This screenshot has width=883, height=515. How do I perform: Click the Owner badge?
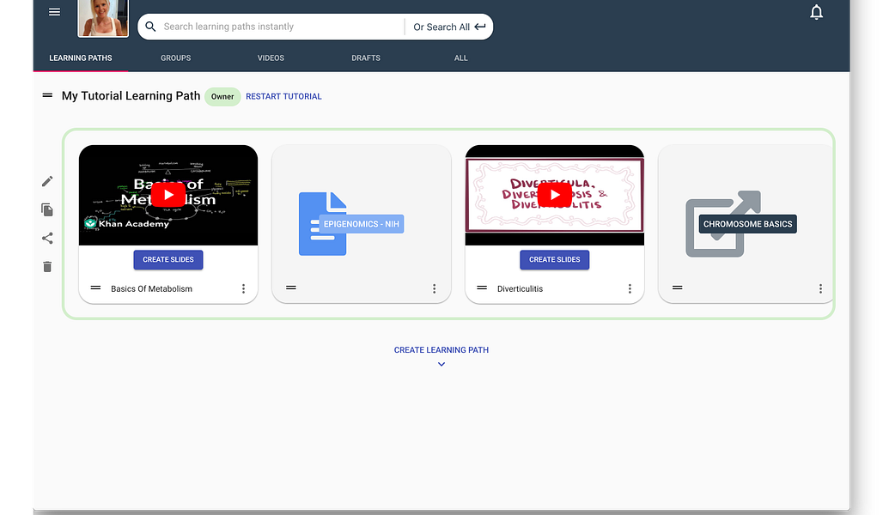tap(222, 96)
